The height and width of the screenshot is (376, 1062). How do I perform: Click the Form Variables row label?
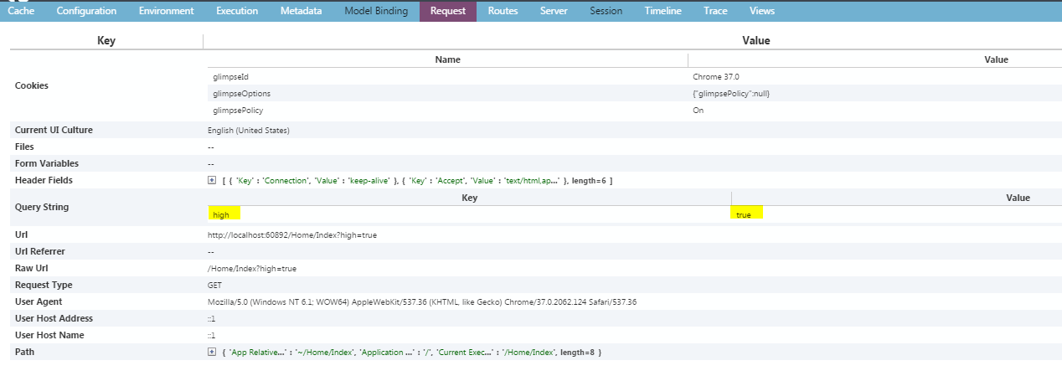pos(47,163)
